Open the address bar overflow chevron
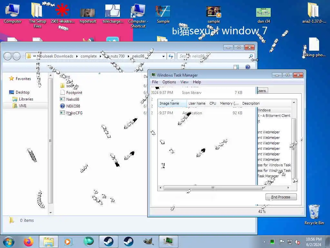330x248 pixels. click(34, 56)
